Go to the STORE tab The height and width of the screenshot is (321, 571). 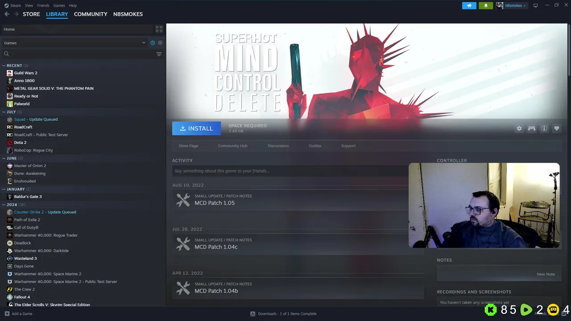[31, 14]
